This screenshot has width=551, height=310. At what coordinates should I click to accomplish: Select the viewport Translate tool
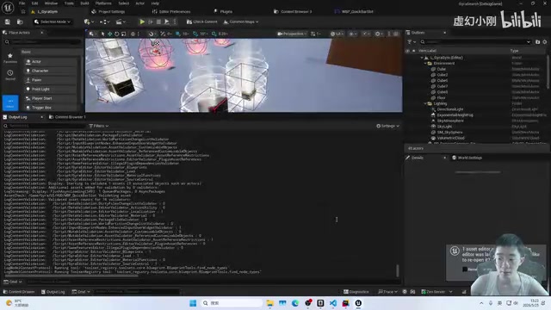tap(109, 34)
